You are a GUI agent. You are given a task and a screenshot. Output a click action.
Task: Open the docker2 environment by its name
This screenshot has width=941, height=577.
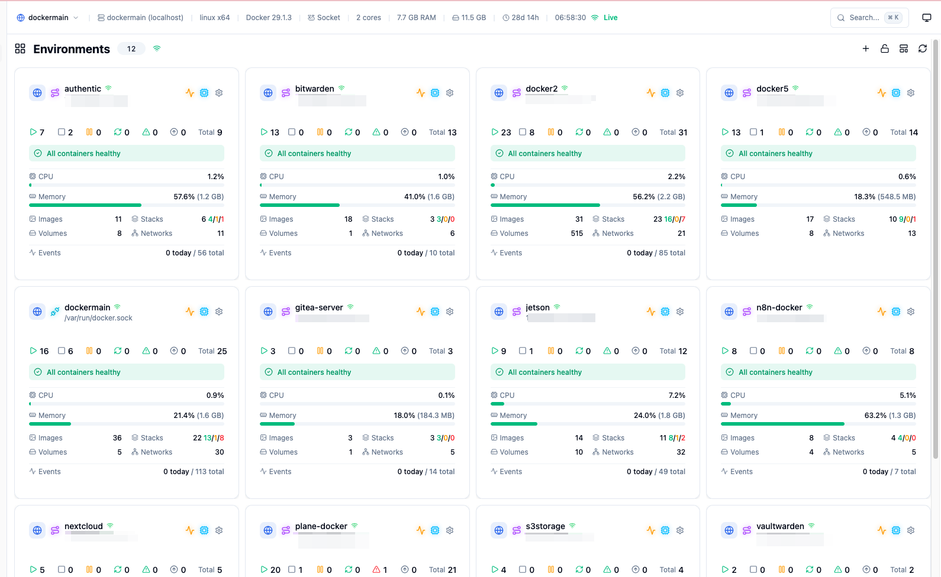coord(542,89)
